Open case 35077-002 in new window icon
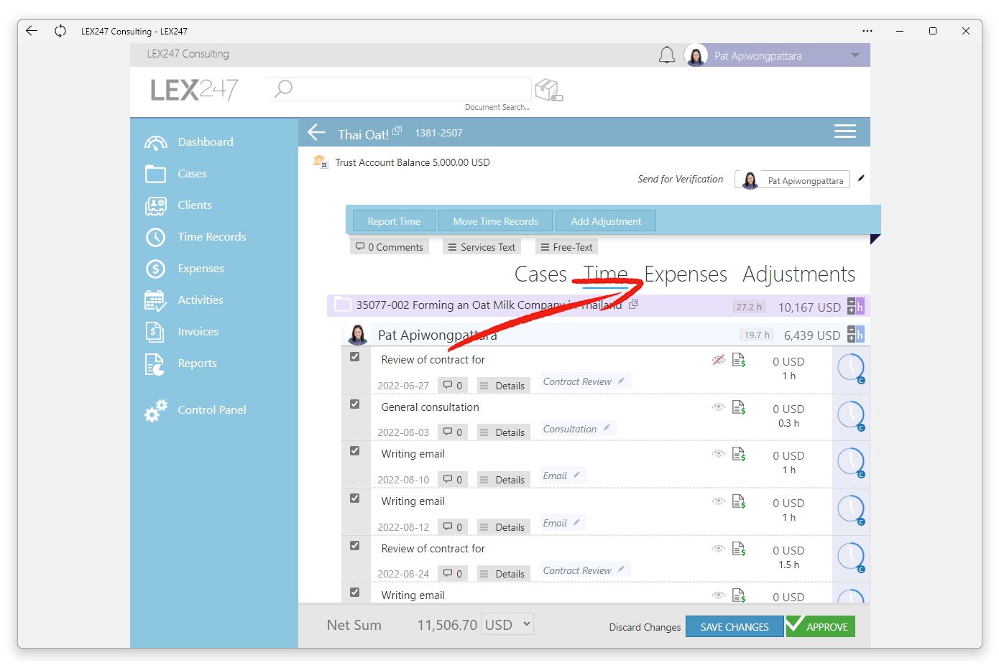Screen dimensions: 999x668 tap(633, 305)
